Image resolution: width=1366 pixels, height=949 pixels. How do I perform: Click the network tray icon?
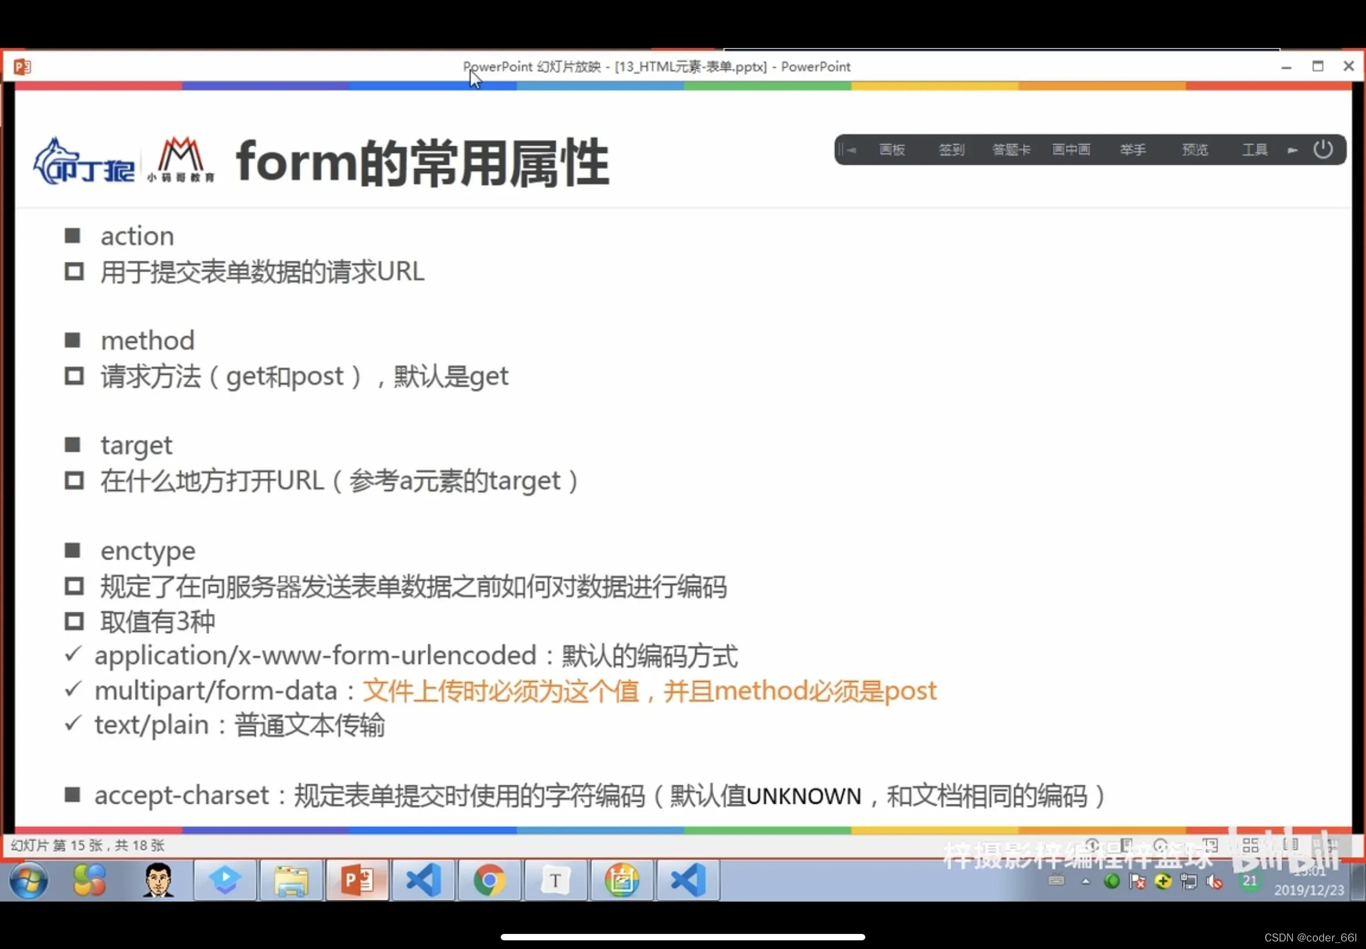click(1188, 882)
